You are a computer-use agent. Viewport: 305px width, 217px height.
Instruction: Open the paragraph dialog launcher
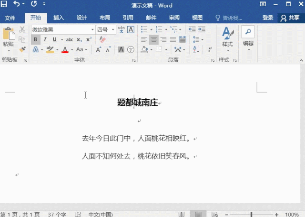point(213,61)
